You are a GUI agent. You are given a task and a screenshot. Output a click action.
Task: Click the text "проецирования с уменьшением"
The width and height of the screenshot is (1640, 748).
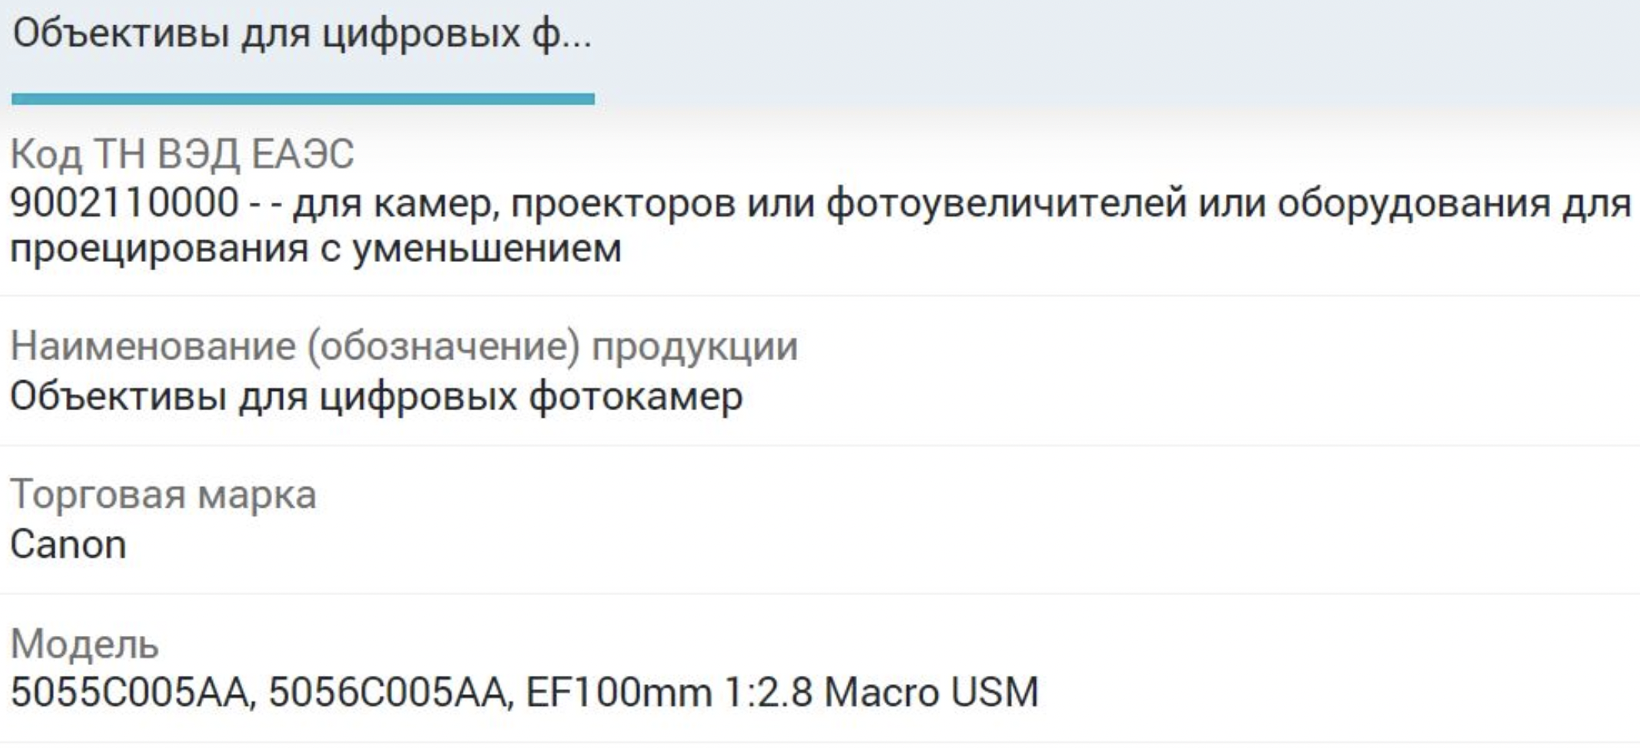(315, 249)
